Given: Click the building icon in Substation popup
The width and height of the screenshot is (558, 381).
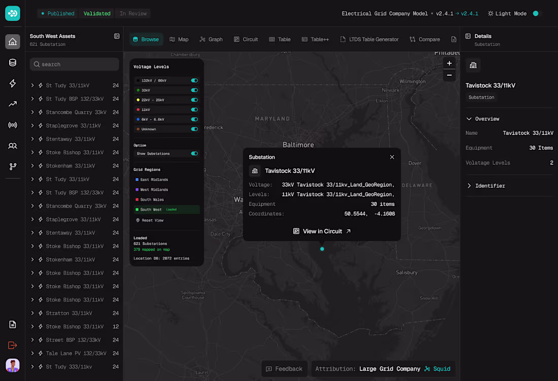Looking at the screenshot, I should point(255,171).
